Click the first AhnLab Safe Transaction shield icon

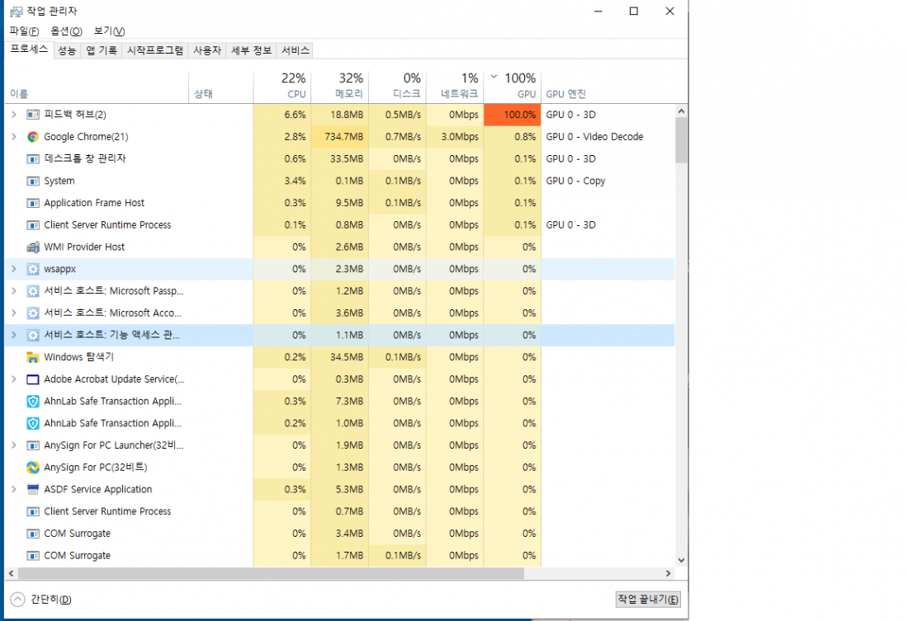(x=33, y=402)
